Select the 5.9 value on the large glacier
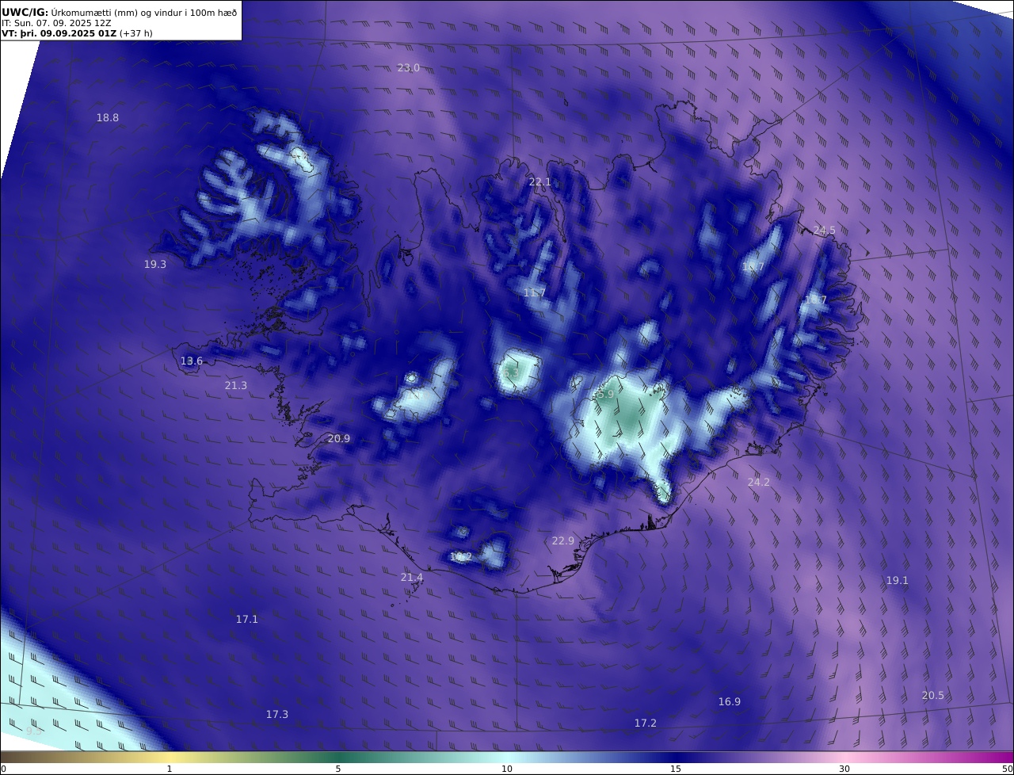The width and height of the screenshot is (1014, 775). (x=606, y=395)
